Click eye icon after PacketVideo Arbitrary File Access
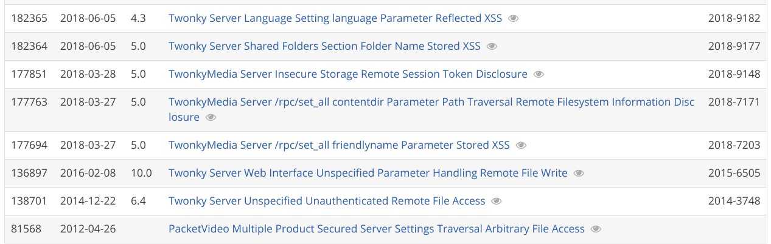Viewport: 771px width, 244px height. point(596,229)
